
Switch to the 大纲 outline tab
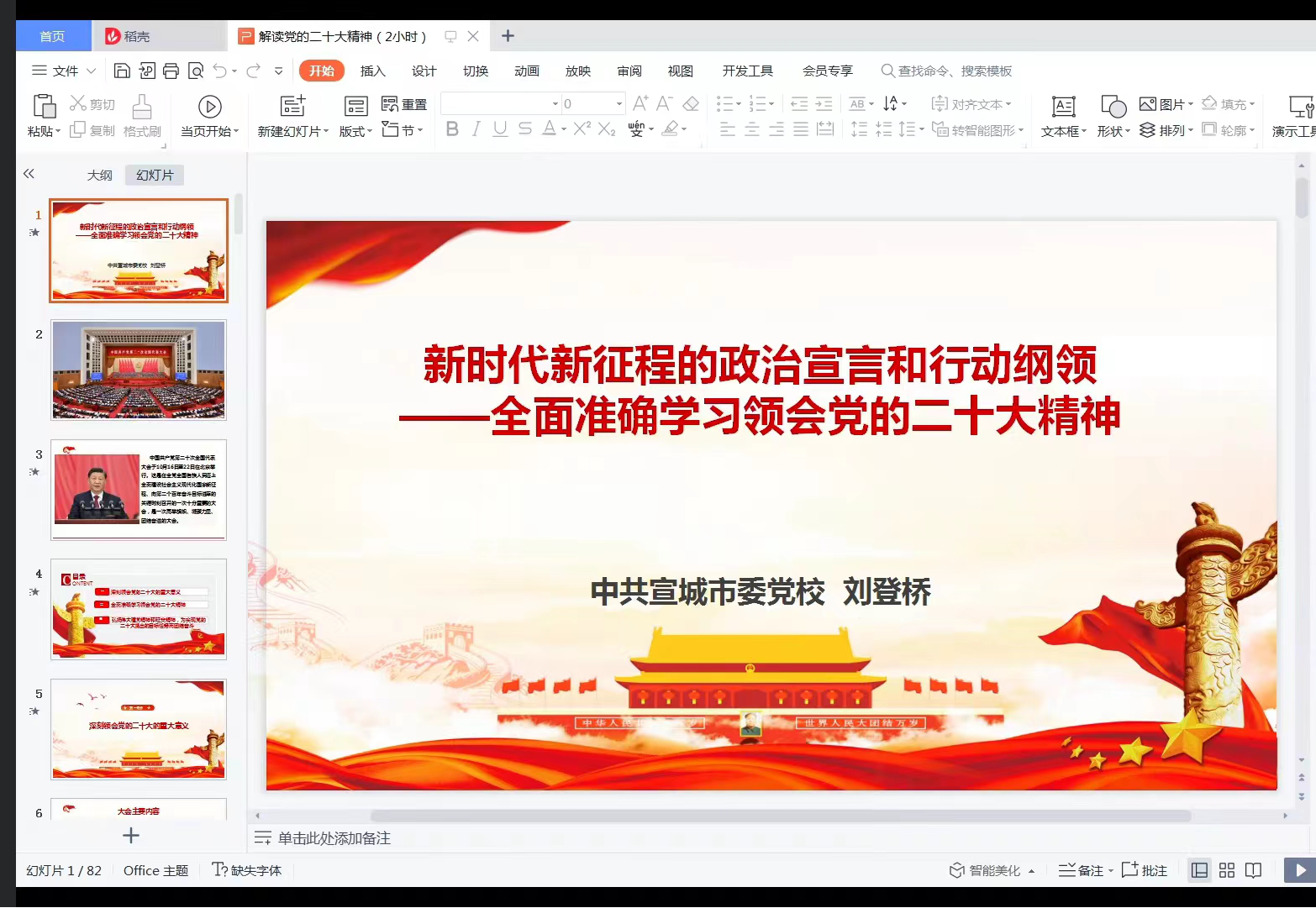coord(99,175)
